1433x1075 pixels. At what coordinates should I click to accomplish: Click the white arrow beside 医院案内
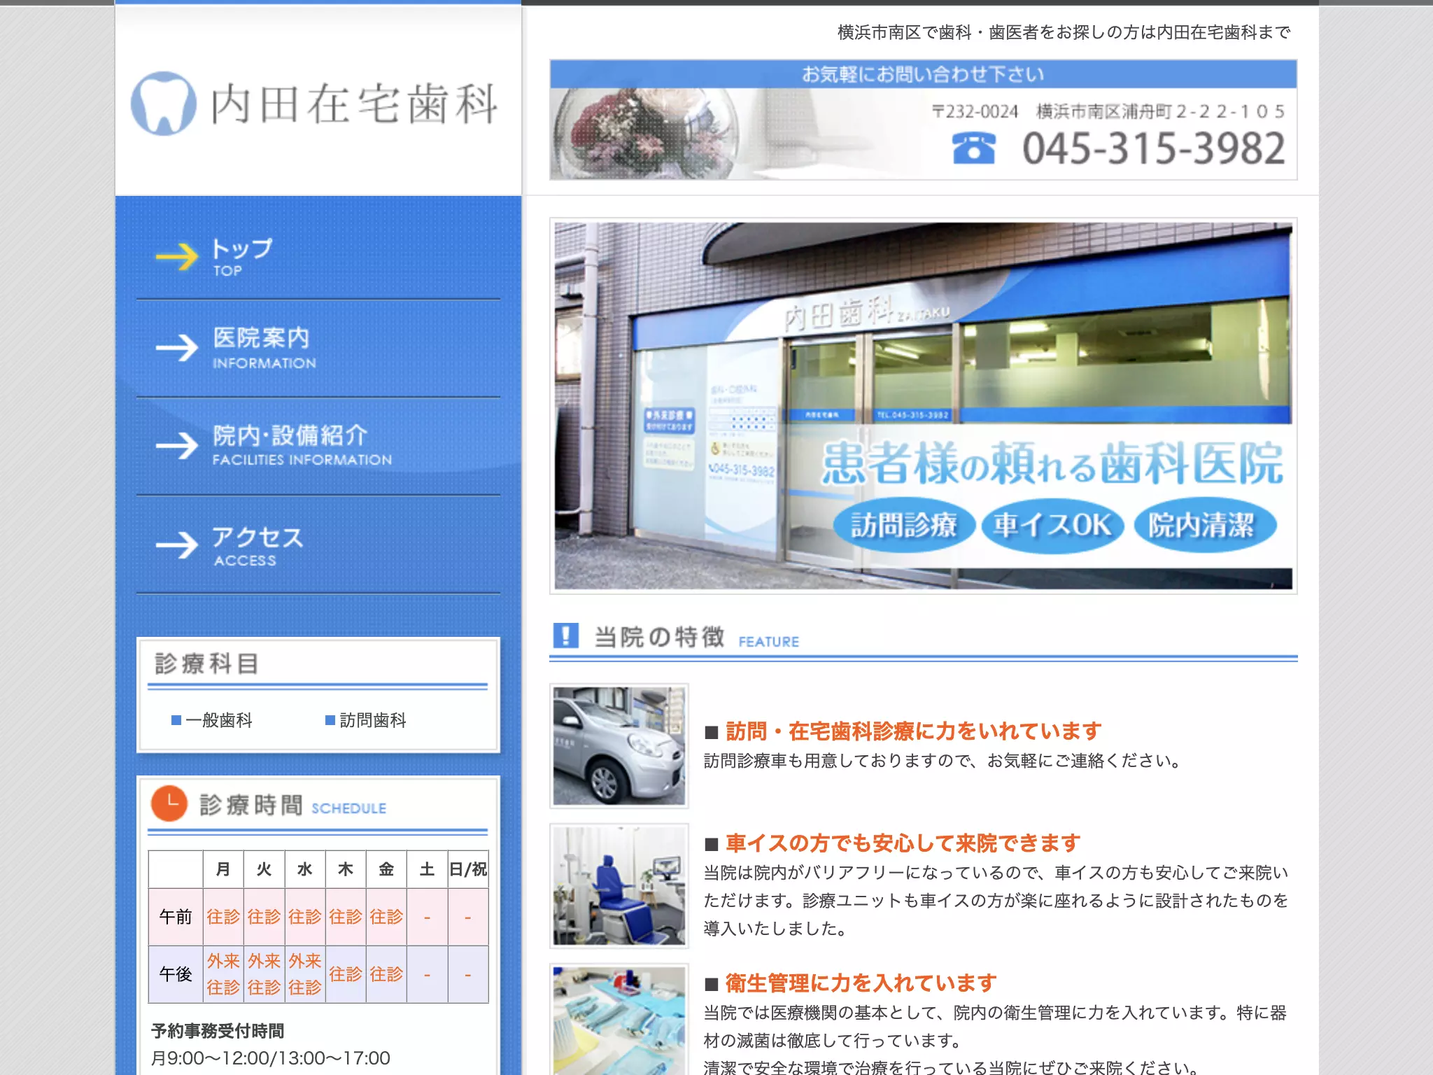pos(177,347)
